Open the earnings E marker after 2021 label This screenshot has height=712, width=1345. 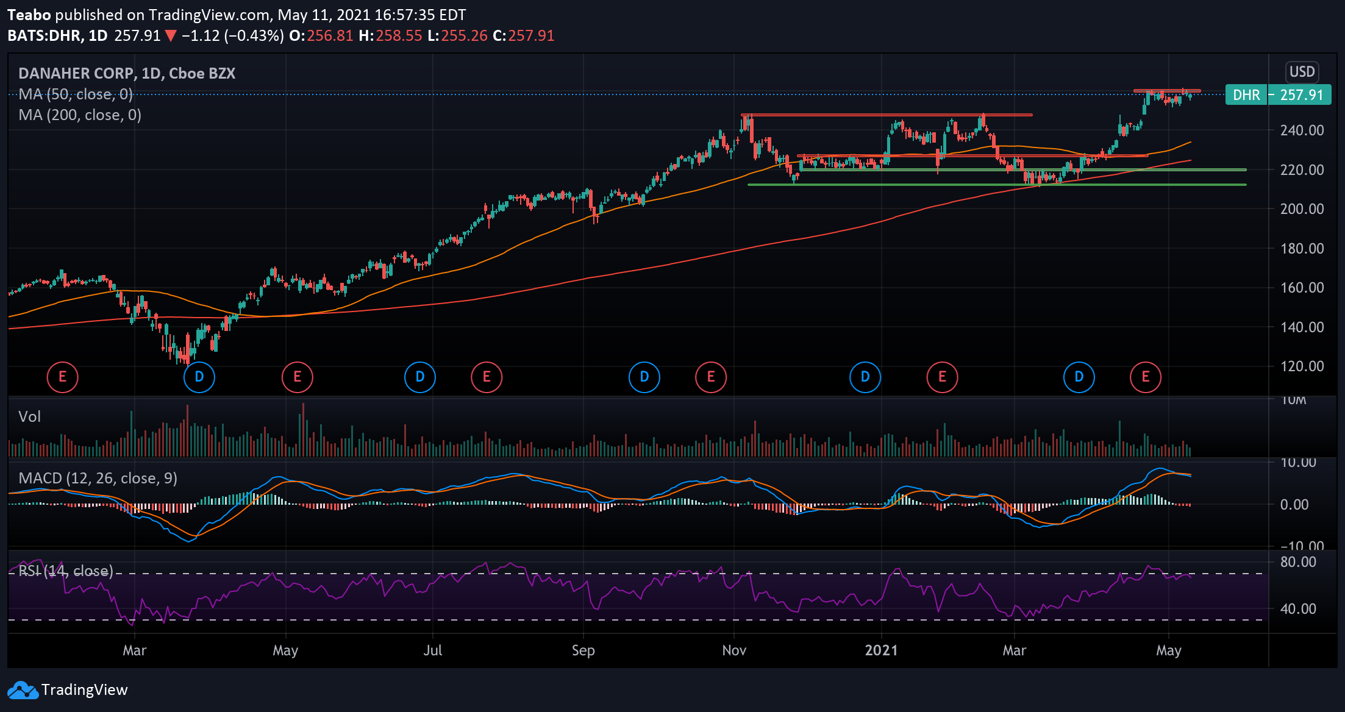[942, 377]
